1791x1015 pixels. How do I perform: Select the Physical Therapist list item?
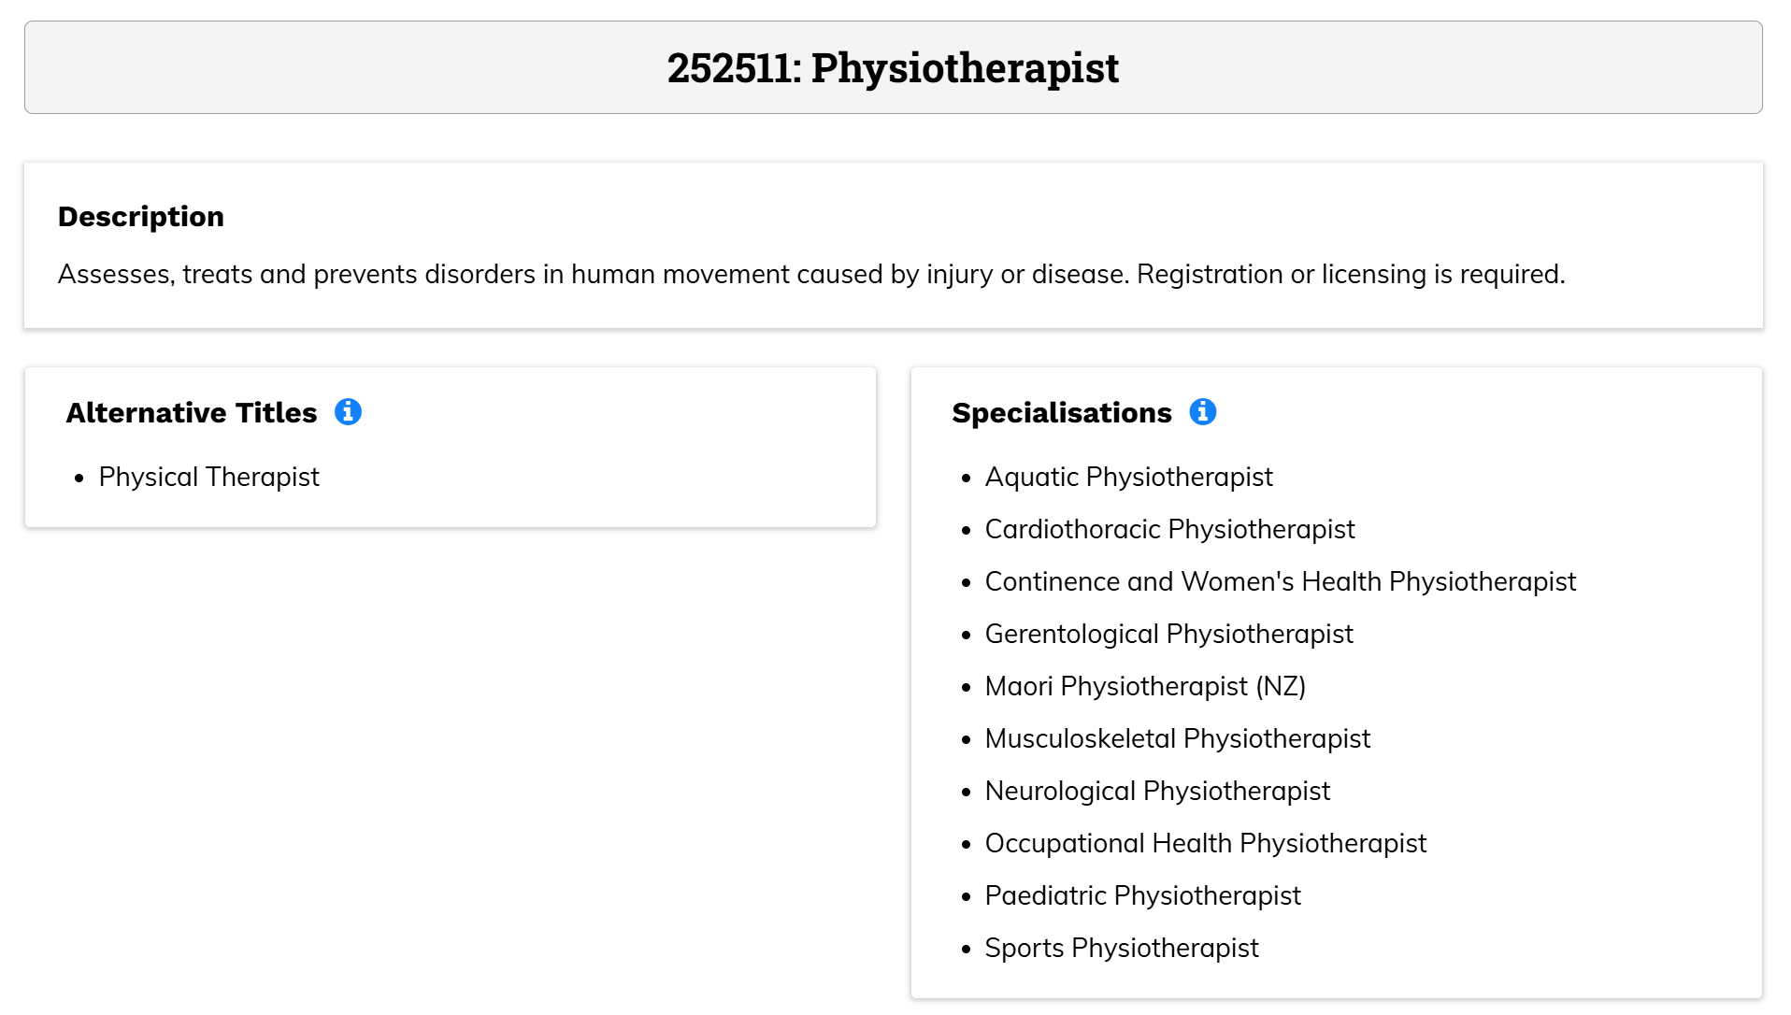pos(208,478)
